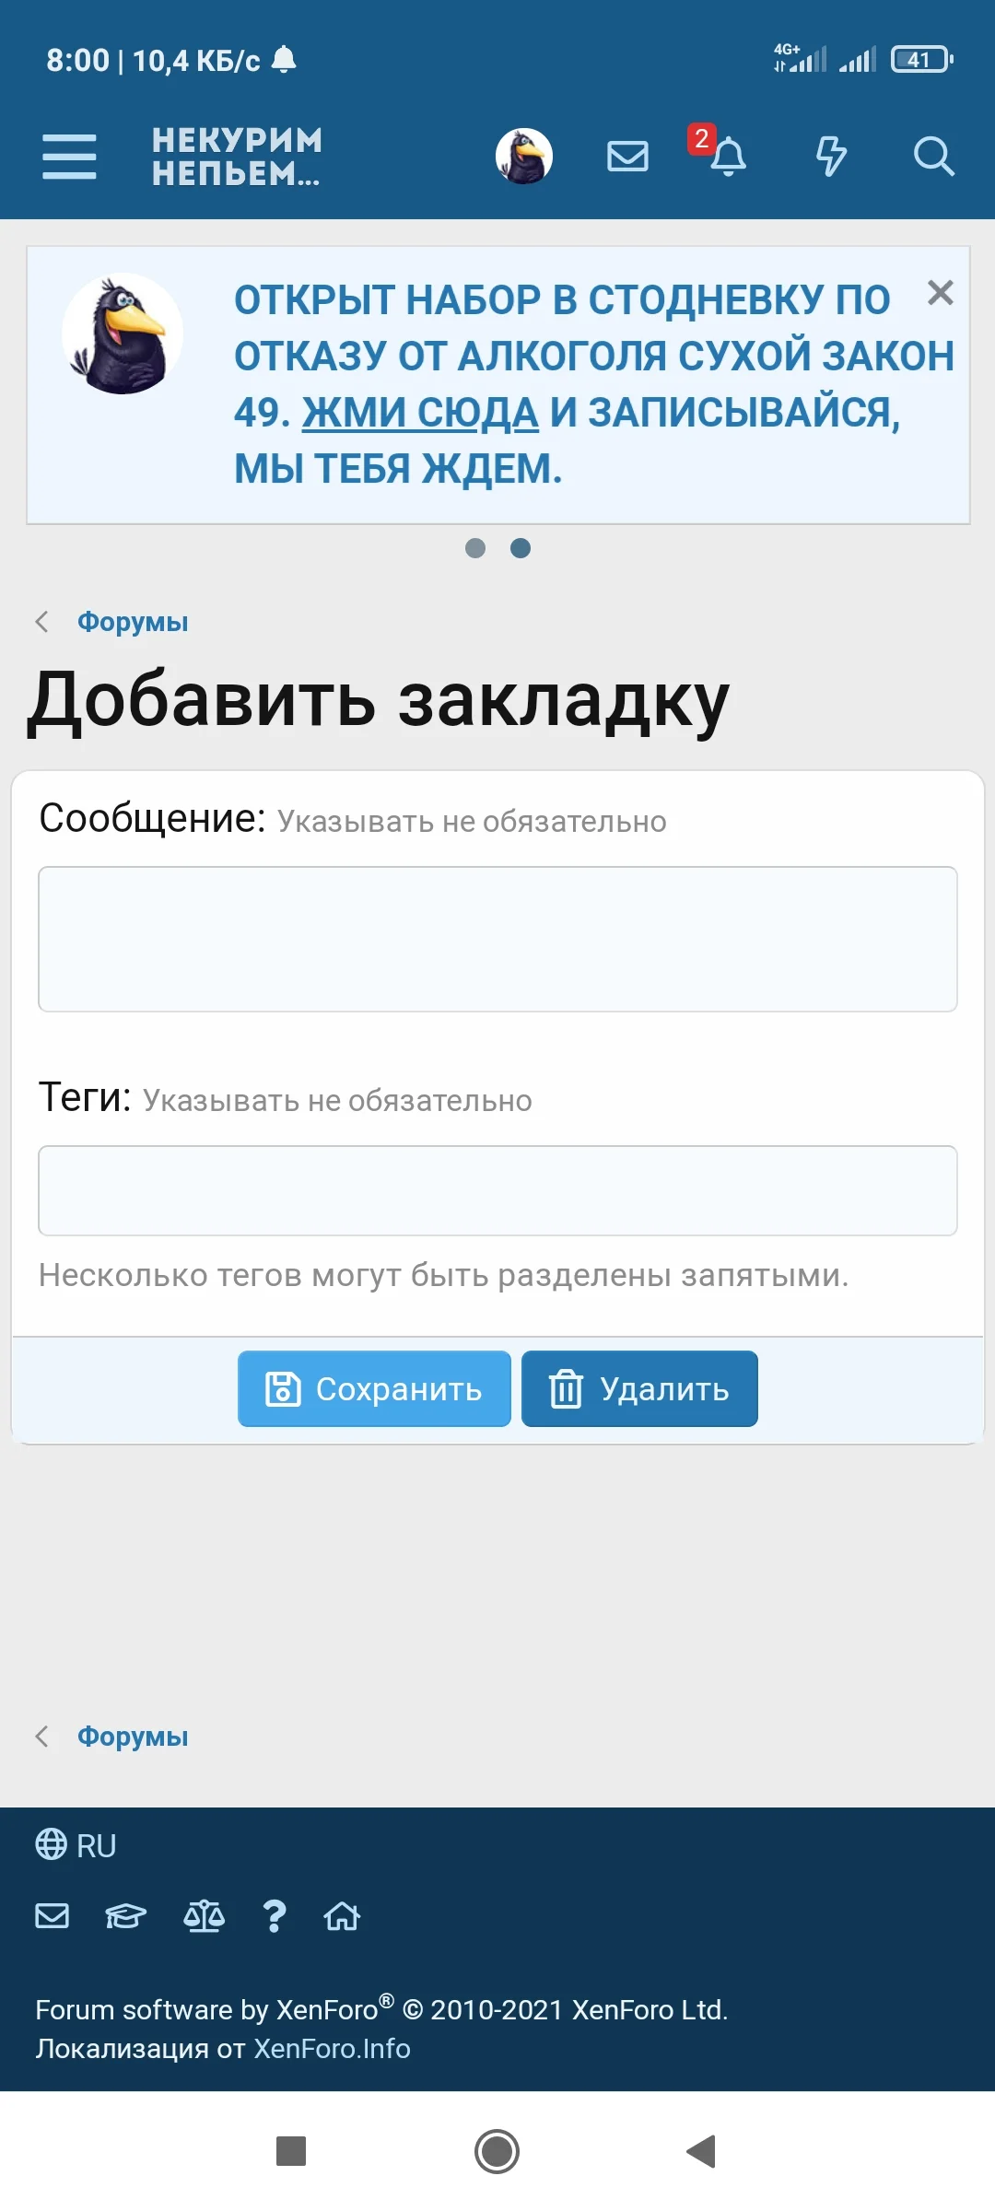The image size is (995, 2211).
Task: Click the top Форумы breadcrumb
Action: 133,622
